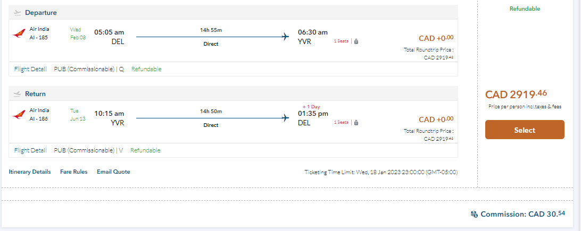
Task: Click the CAD 2919.46 price per person
Action: pyautogui.click(x=516, y=95)
